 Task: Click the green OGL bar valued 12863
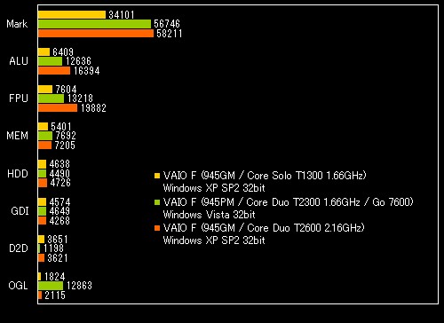(51, 286)
